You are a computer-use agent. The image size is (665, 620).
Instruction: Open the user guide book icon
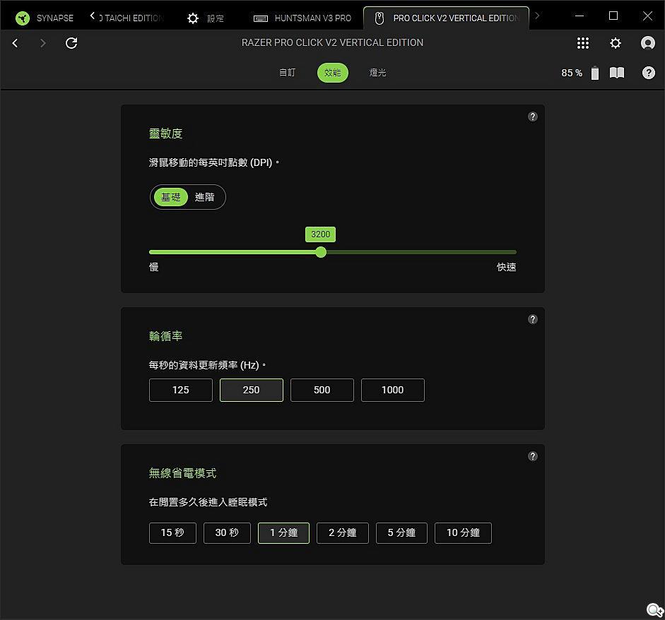pos(617,73)
